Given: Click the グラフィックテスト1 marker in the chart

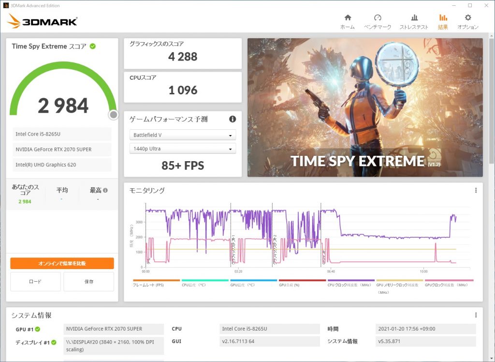Looking at the screenshot, I should [233, 250].
